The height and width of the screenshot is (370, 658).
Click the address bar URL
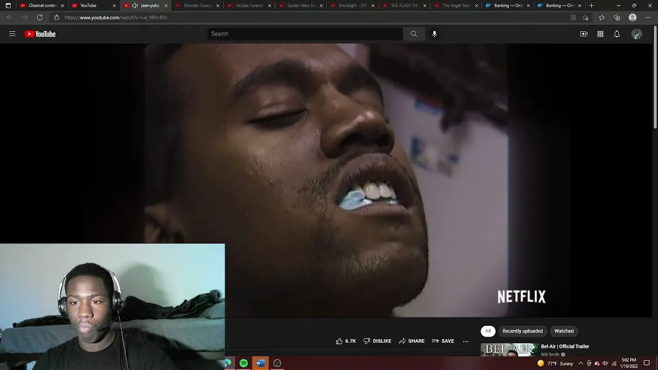pos(116,17)
